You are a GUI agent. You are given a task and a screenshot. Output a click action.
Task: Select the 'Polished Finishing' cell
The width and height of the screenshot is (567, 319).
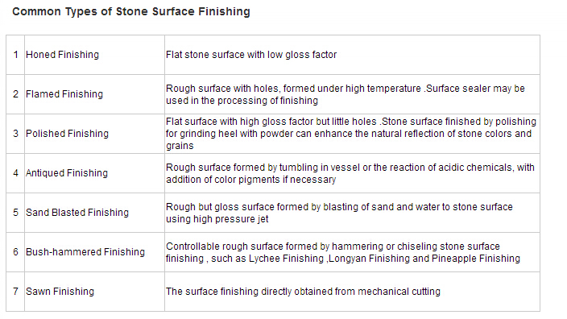[94, 134]
